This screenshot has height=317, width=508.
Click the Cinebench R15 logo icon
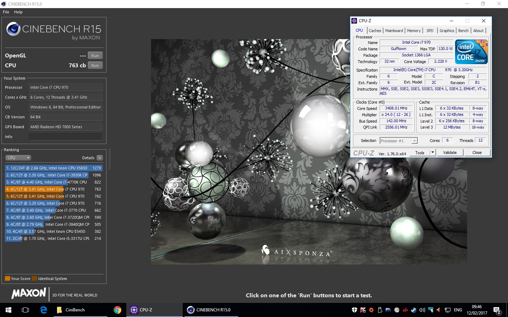click(x=13, y=29)
